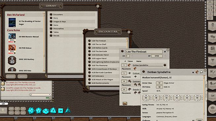The height and width of the screenshot is (121, 216).
Task: Click the DD PHB Deluxe module thumbnail
Action: tap(12, 49)
